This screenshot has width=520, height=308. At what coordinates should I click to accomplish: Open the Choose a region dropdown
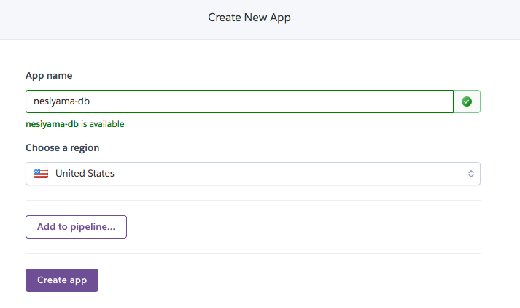(x=252, y=174)
